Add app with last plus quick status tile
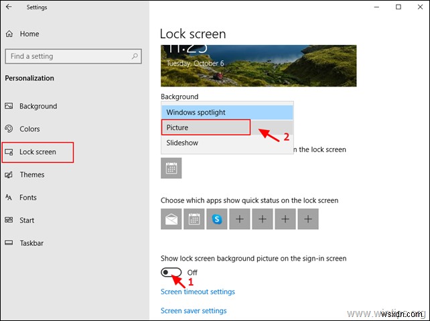430x321 pixels. tap(308, 219)
